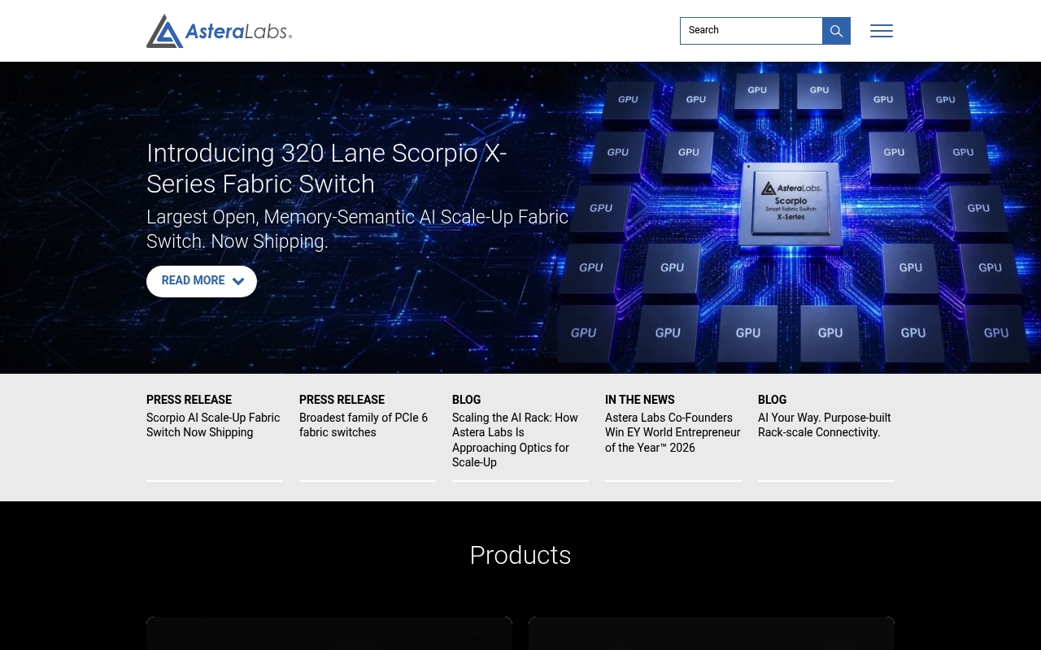Click the search magnifier button

(836, 31)
